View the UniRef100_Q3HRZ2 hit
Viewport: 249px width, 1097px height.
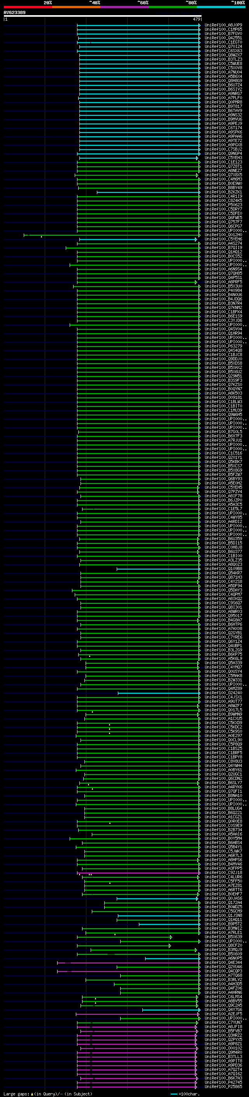[x=223, y=1035]
